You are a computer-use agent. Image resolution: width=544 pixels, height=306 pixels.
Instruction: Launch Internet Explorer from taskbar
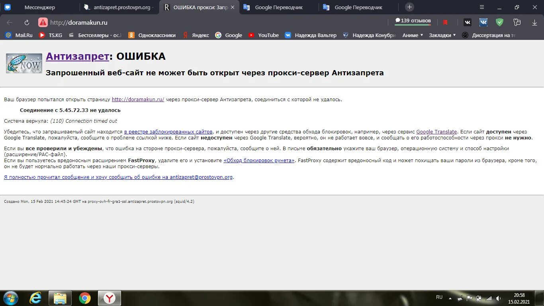pyautogui.click(x=35, y=298)
